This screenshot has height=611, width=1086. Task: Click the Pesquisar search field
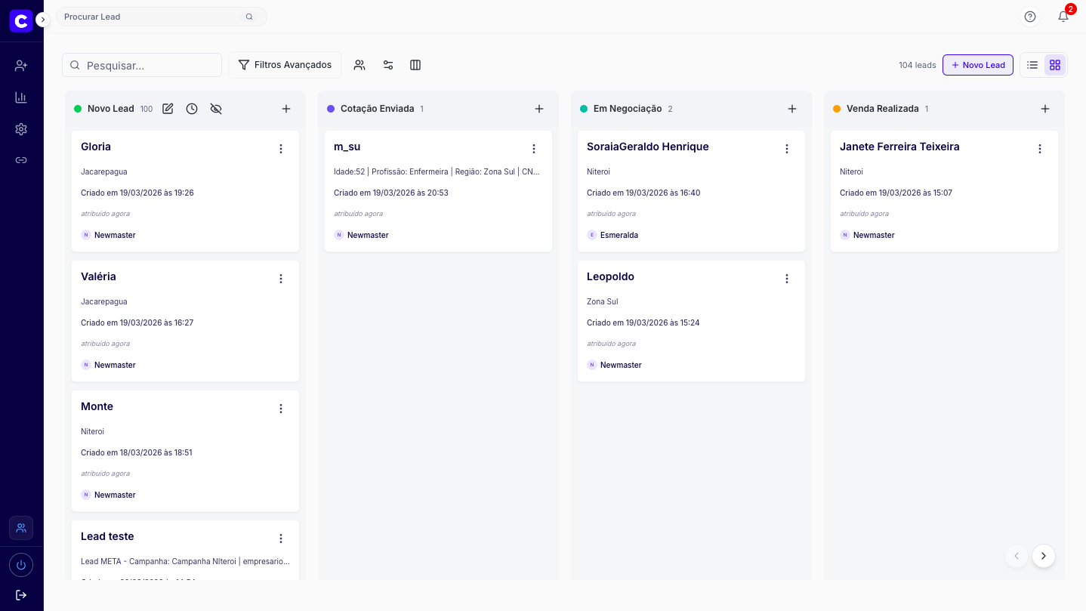click(x=142, y=65)
